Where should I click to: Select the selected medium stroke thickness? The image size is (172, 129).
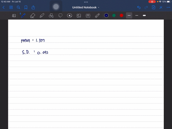tap(129, 15)
